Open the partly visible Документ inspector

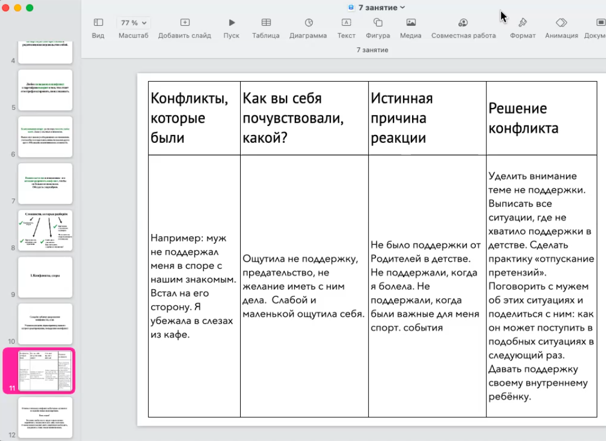tap(595, 28)
